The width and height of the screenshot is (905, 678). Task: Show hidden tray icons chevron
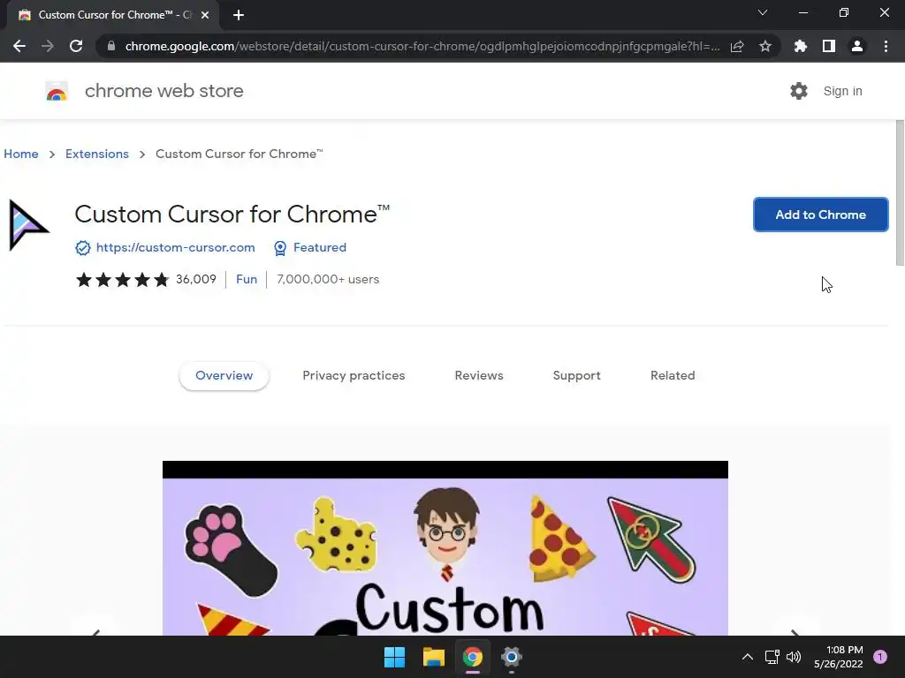pyautogui.click(x=748, y=657)
